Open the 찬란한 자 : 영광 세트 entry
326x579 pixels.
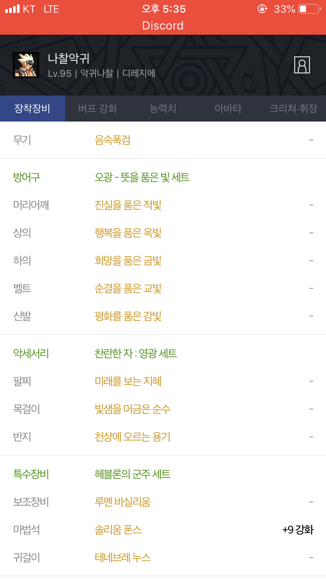pyautogui.click(x=136, y=353)
